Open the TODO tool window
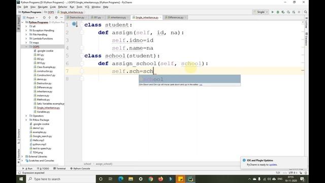The image size is (325, 183). tap(43, 168)
